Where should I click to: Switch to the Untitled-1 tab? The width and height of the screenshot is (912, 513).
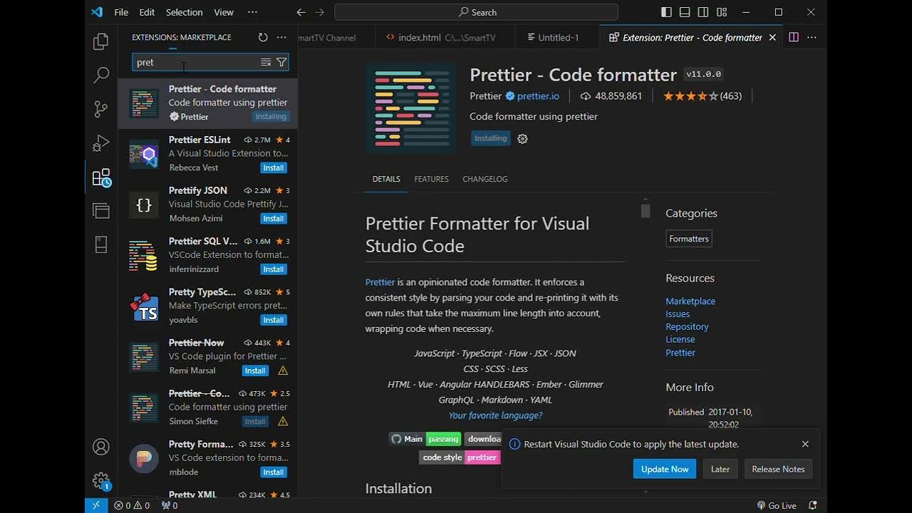pyautogui.click(x=558, y=38)
